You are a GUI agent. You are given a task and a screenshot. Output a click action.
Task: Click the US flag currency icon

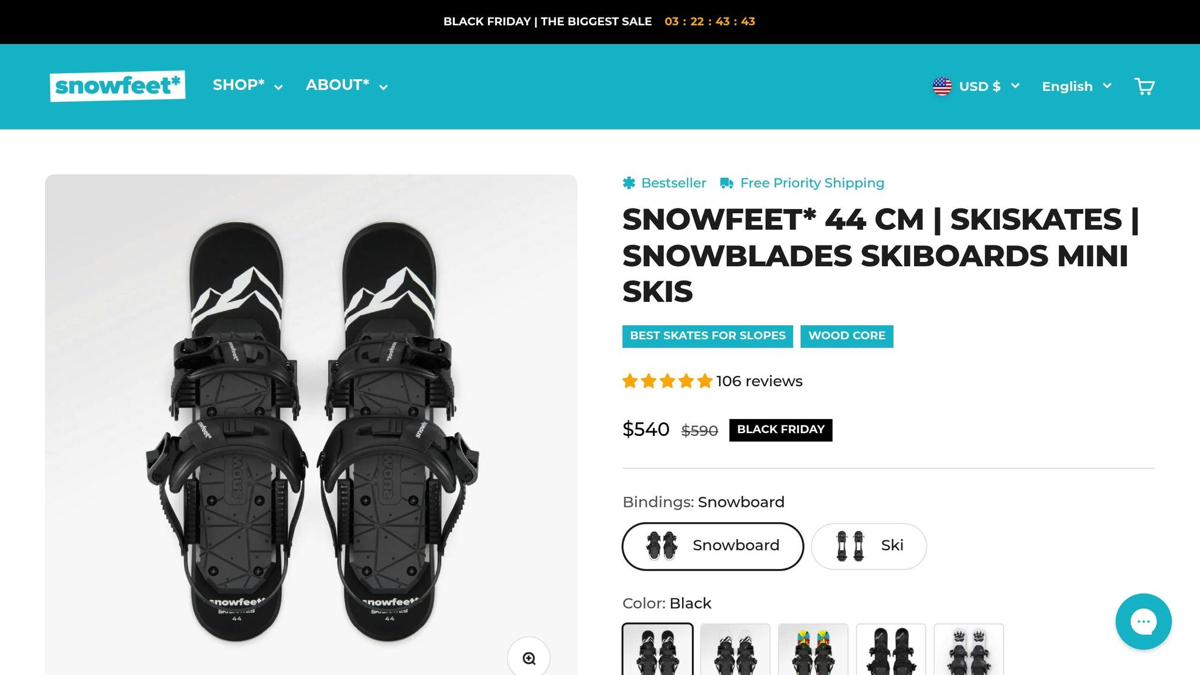[943, 86]
